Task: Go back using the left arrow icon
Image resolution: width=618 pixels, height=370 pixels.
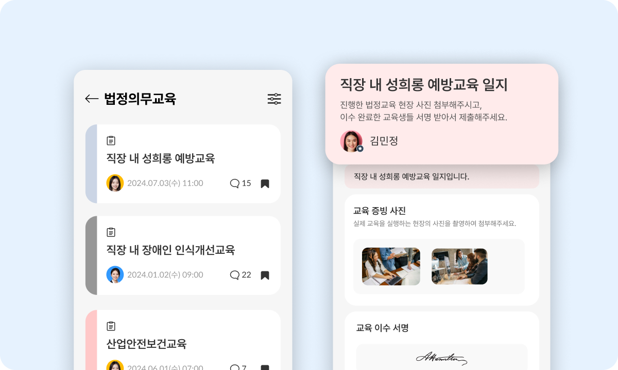Action: (x=92, y=99)
